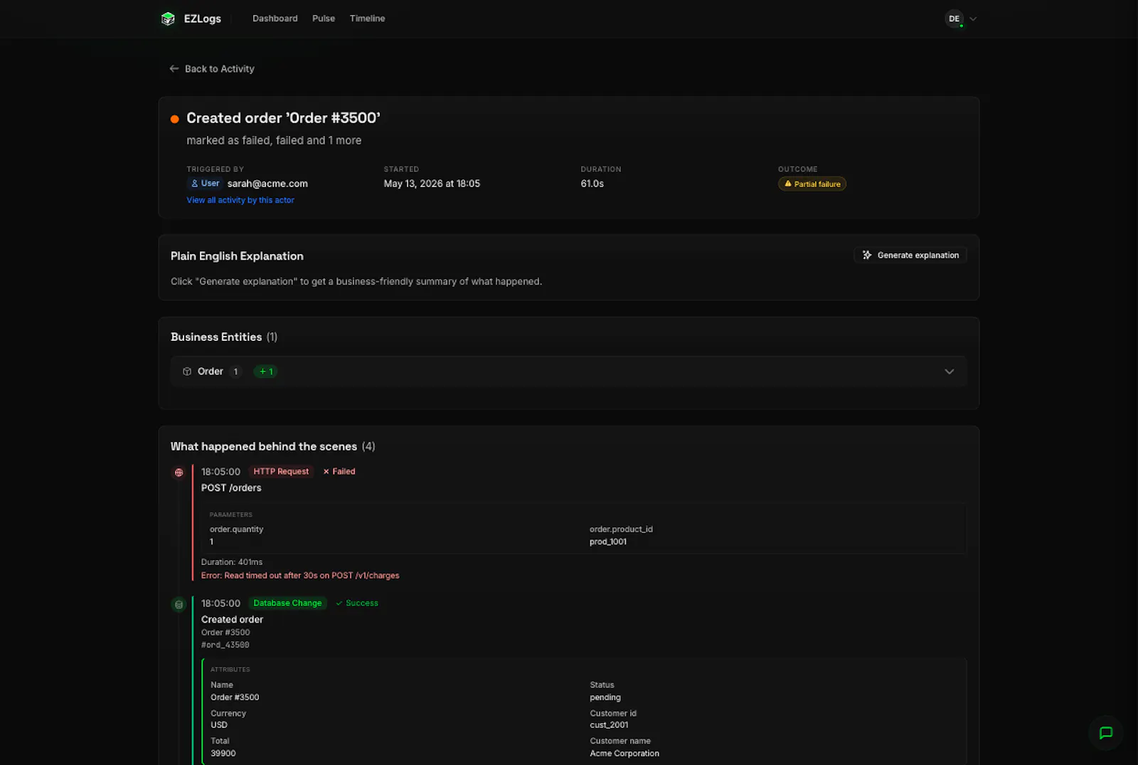
Task: Click the Duration: 401ms text
Action: coord(232,562)
